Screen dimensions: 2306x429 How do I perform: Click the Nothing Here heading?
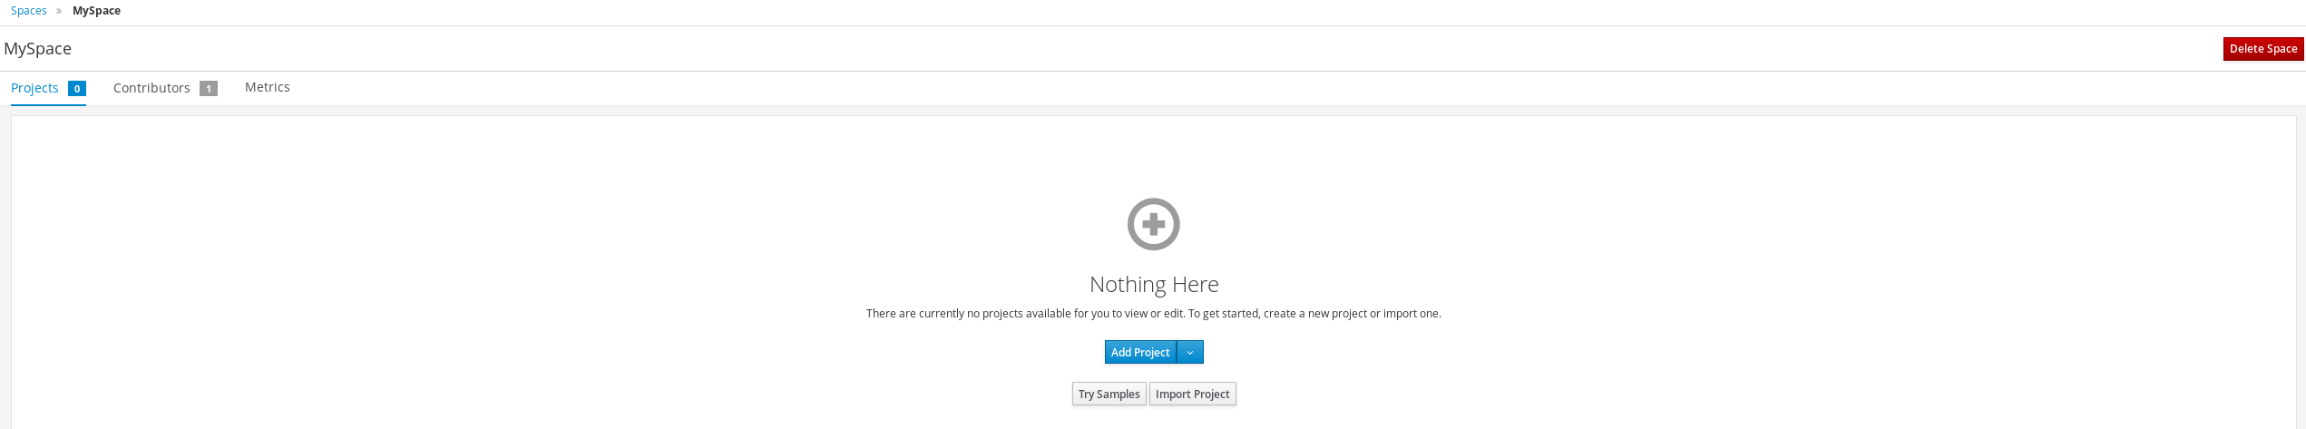coord(1154,285)
